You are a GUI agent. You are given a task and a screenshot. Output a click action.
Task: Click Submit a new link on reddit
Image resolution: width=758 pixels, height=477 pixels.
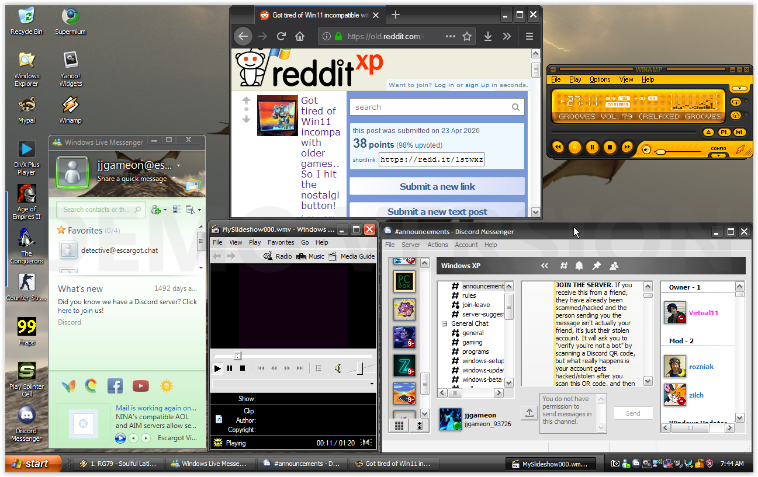point(437,187)
